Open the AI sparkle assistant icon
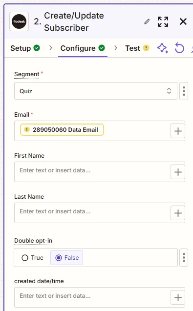Screen dimensions: 193x311 point(163,48)
